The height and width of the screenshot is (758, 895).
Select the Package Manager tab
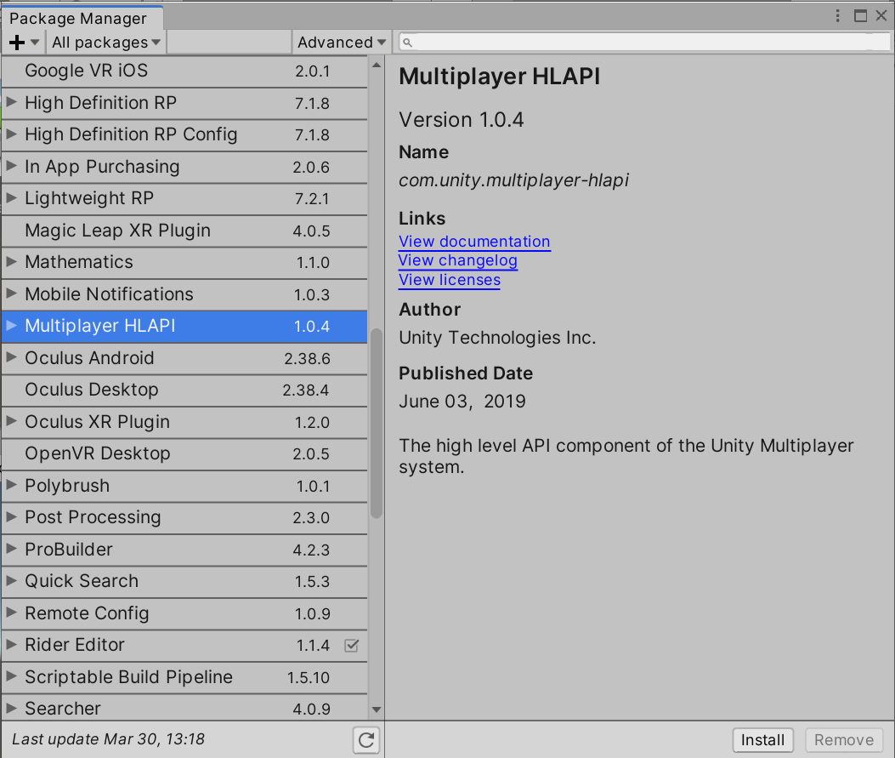[82, 18]
